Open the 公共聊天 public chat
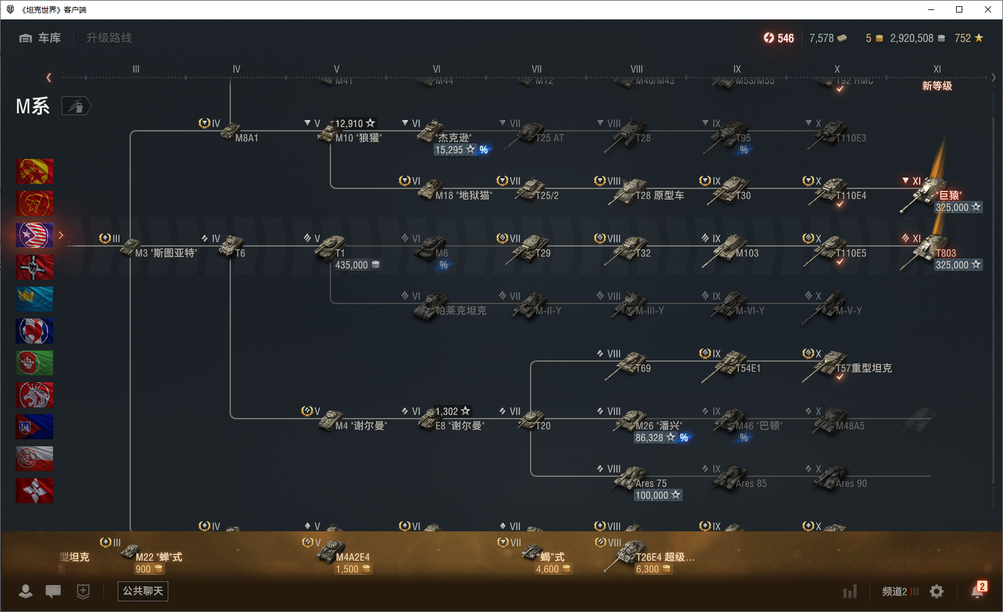Image resolution: width=1003 pixels, height=612 pixels. tap(143, 591)
